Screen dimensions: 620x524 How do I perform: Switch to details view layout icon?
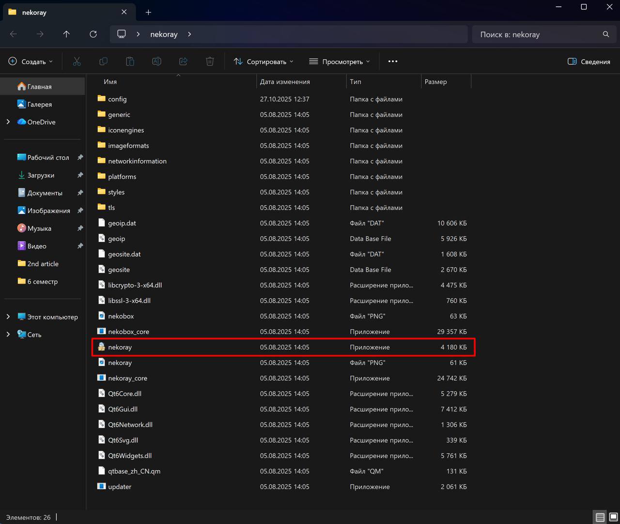600,517
